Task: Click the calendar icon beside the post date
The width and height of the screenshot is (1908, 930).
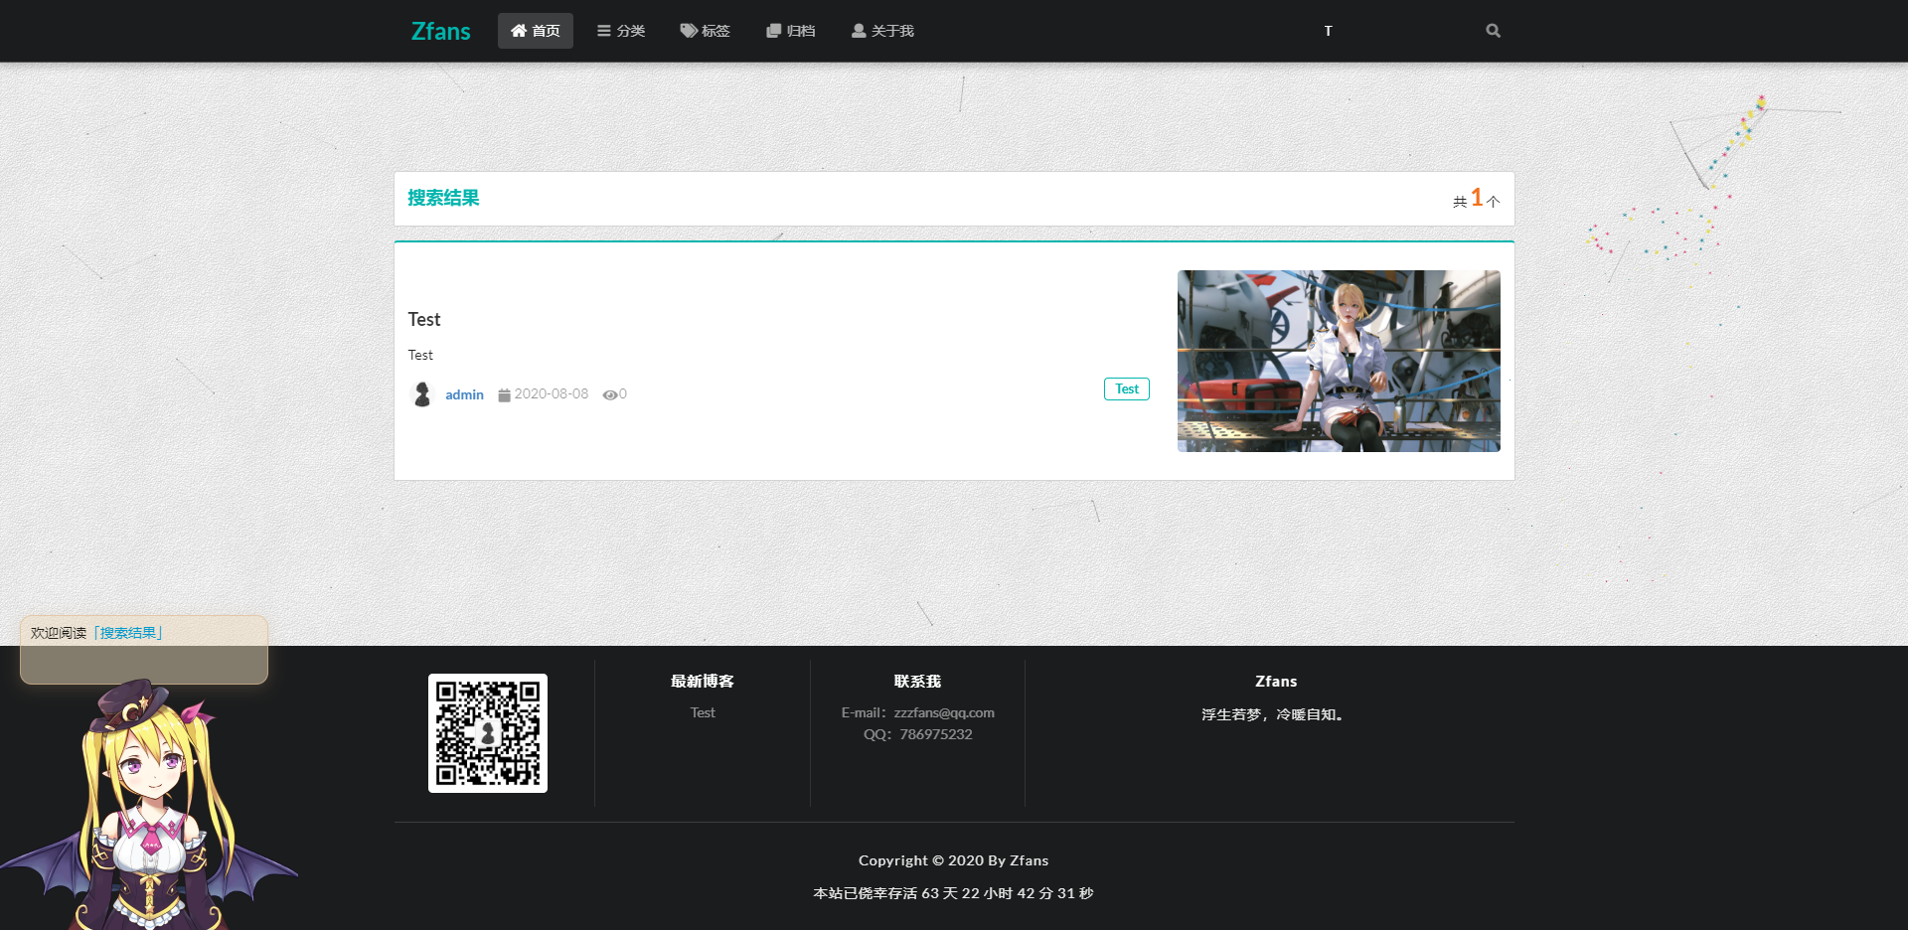Action: [x=504, y=394]
